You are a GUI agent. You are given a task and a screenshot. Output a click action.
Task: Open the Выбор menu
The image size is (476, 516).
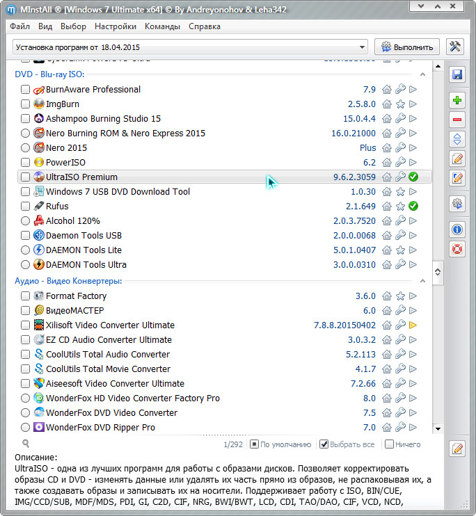pyautogui.click(x=73, y=26)
